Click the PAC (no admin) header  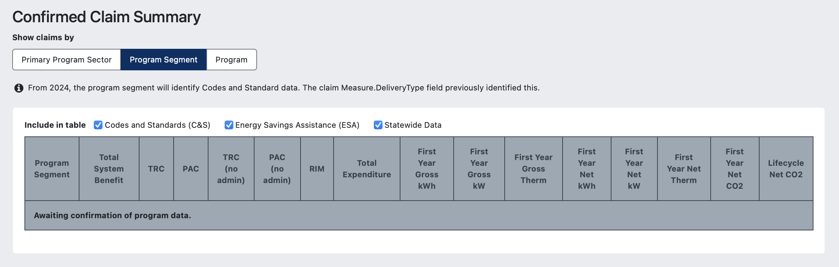click(x=277, y=169)
